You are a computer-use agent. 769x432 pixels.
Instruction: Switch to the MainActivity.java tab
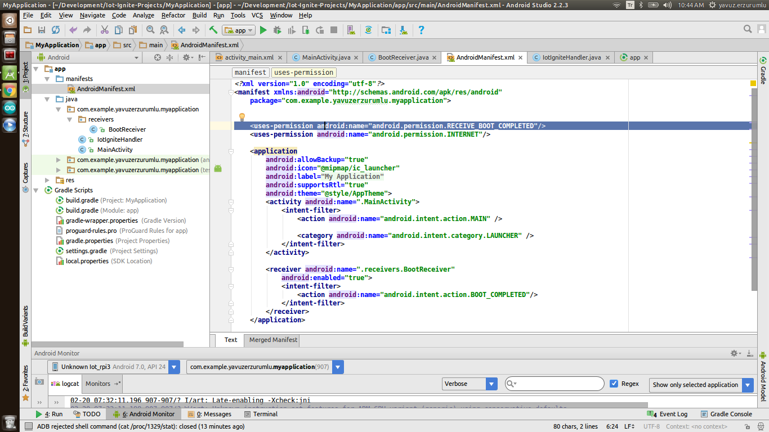click(325, 57)
